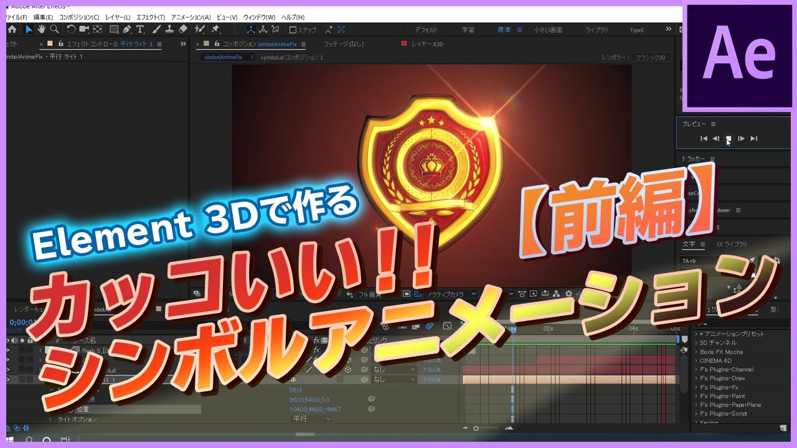Select the Rotation tool
This screenshot has width=797, height=448.
point(71,29)
